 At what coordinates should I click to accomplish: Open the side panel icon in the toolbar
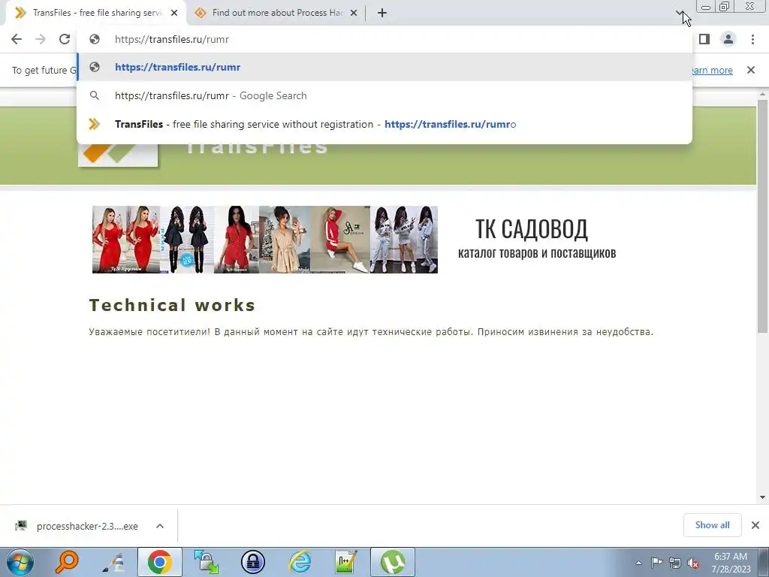(x=704, y=39)
